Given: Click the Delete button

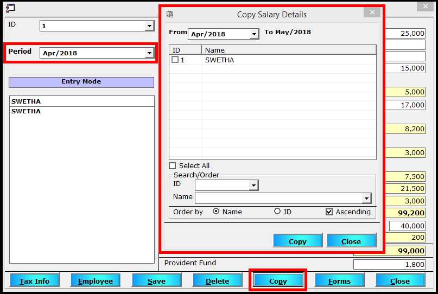Looking at the screenshot, I should coord(217,280).
